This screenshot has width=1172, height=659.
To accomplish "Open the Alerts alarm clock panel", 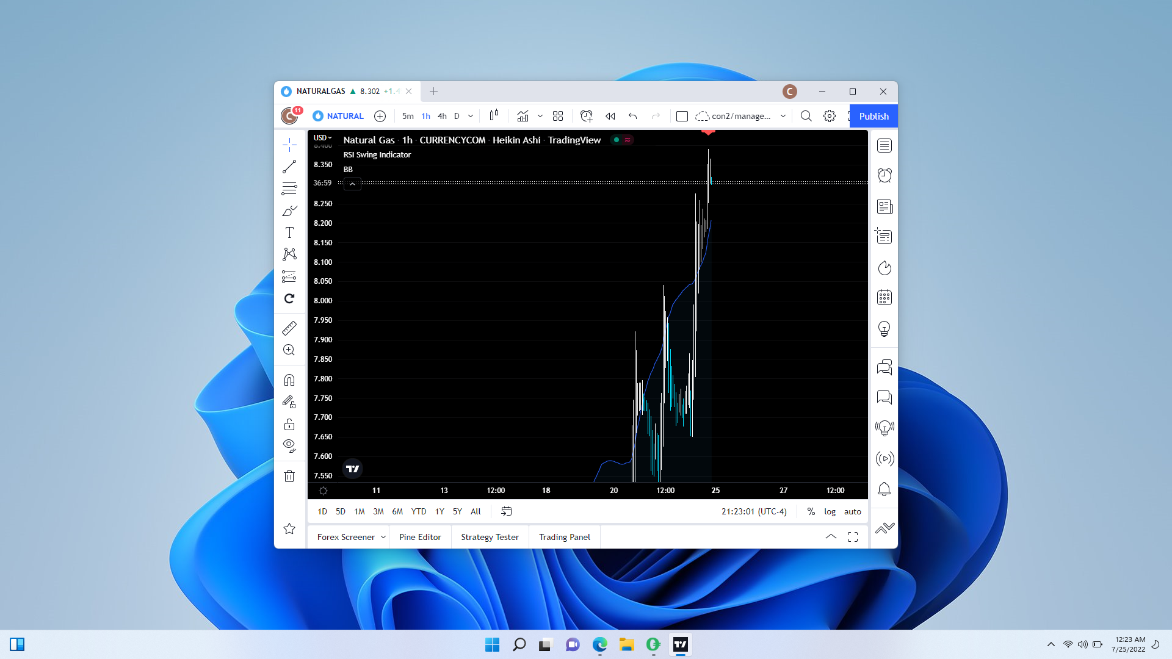I will tap(884, 176).
